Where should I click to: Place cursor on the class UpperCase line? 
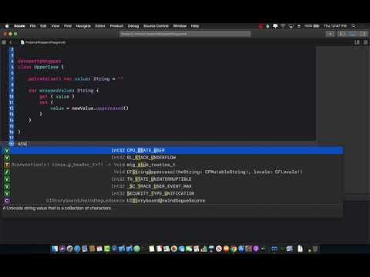41,67
